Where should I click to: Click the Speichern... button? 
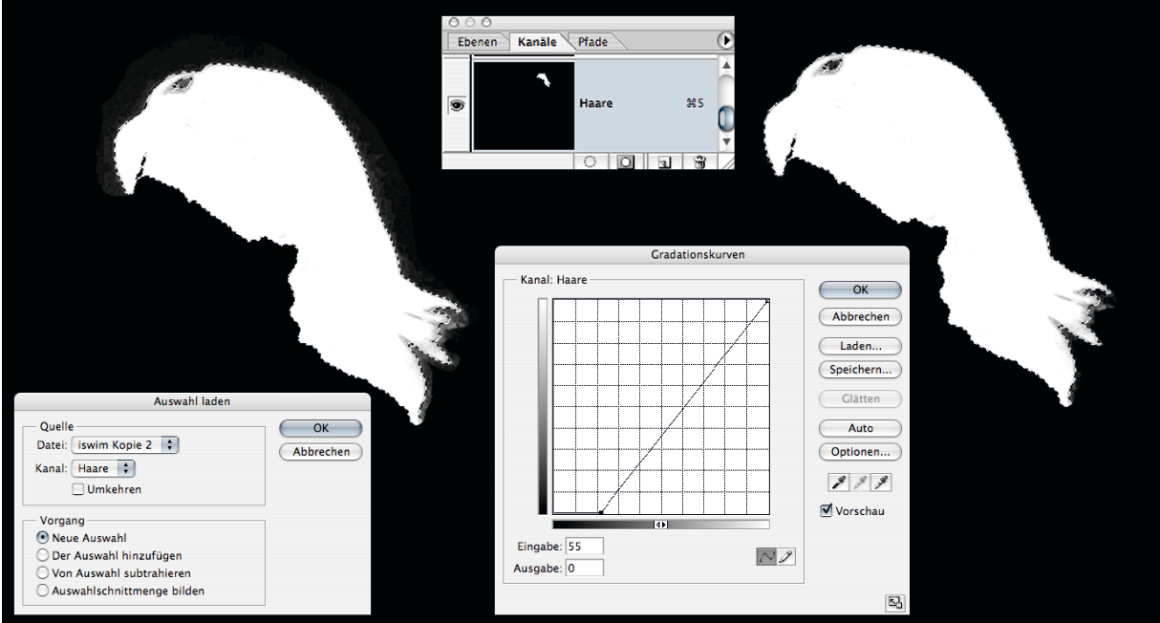coord(861,369)
